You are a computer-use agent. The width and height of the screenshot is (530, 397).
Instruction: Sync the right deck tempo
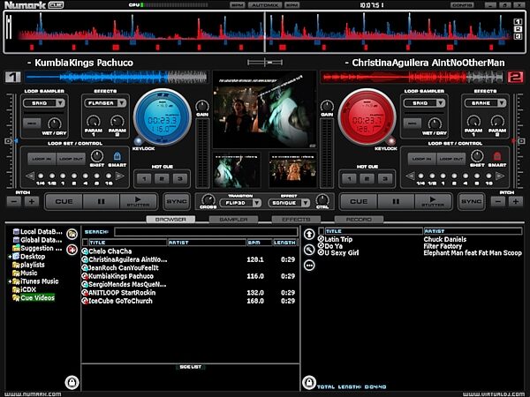click(471, 201)
